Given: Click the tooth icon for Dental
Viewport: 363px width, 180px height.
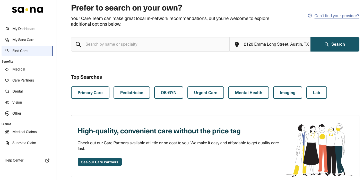Looking at the screenshot, I should point(7,91).
